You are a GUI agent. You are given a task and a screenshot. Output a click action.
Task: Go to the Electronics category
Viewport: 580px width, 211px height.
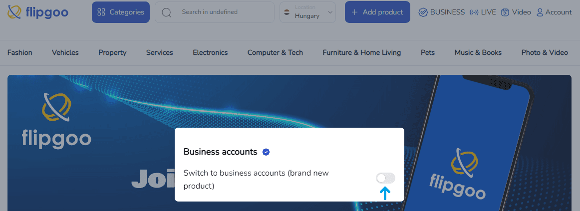[x=210, y=52]
